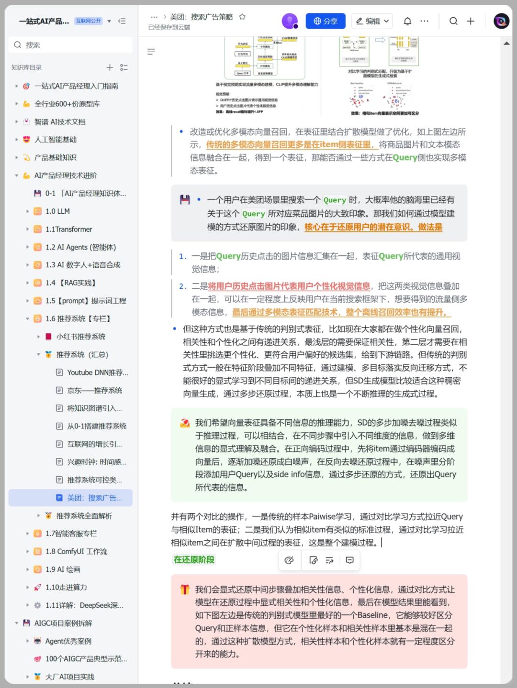Click the page icon of 京东——推荐系统
This screenshot has height=688, width=517.
pyautogui.click(x=59, y=390)
